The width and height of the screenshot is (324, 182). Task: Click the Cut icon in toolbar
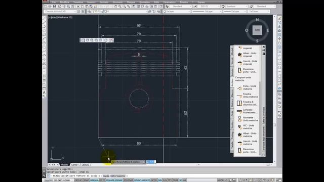click(x=78, y=7)
